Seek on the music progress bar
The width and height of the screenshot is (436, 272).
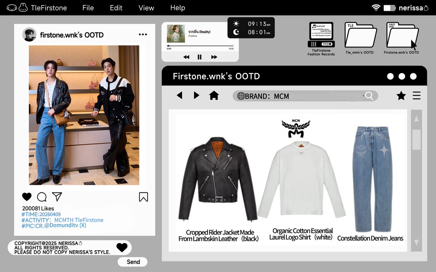(200, 46)
